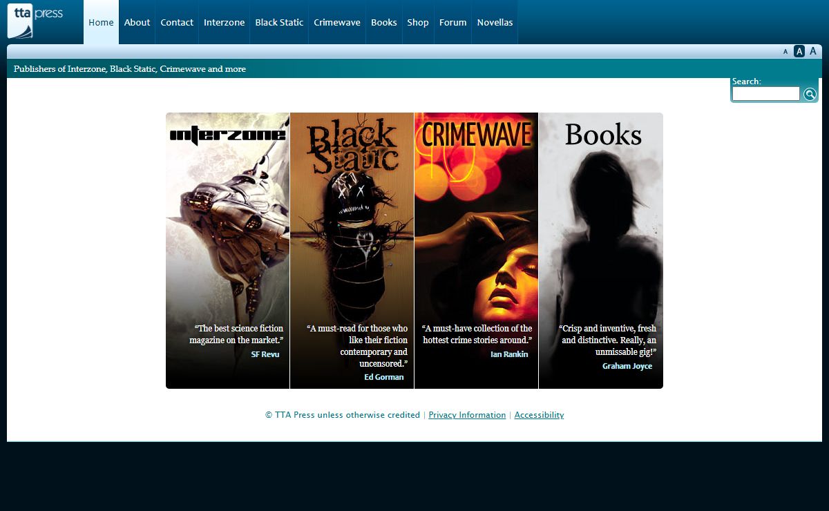Open the Forum link
Viewport: 829px width, 511px height.
coord(453,22)
